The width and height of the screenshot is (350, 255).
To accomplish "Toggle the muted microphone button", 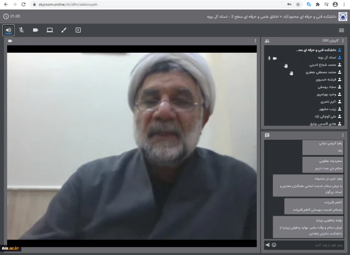I will [21, 30].
